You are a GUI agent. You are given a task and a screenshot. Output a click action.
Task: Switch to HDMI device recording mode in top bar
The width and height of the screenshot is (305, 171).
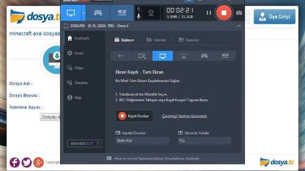[122, 13]
